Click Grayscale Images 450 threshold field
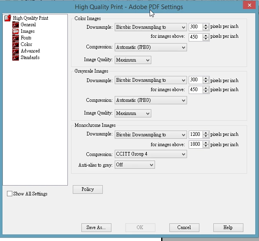The height and width of the screenshot is (241, 259). [x=196, y=90]
